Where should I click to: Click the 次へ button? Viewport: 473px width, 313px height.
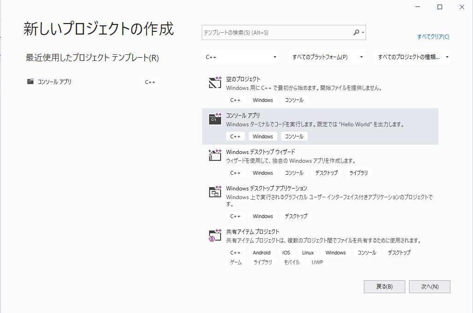tap(429, 286)
